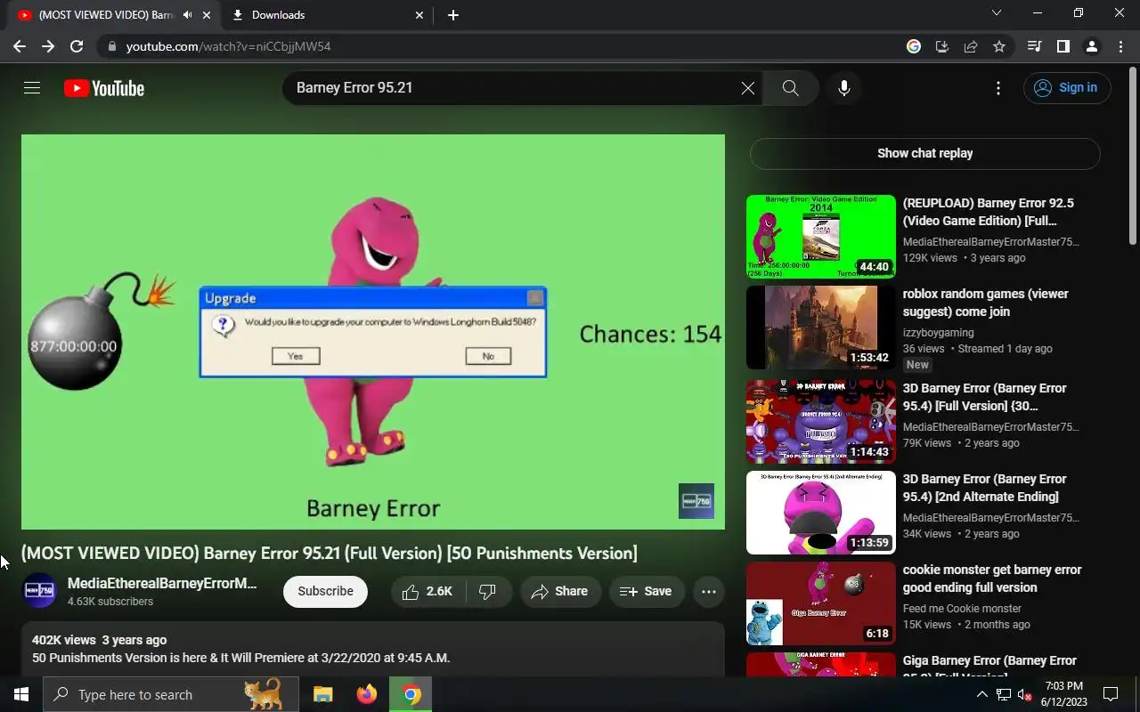Open Chrome's three-dot menu
Viewport: 1140px width, 712px height.
pyautogui.click(x=1120, y=46)
